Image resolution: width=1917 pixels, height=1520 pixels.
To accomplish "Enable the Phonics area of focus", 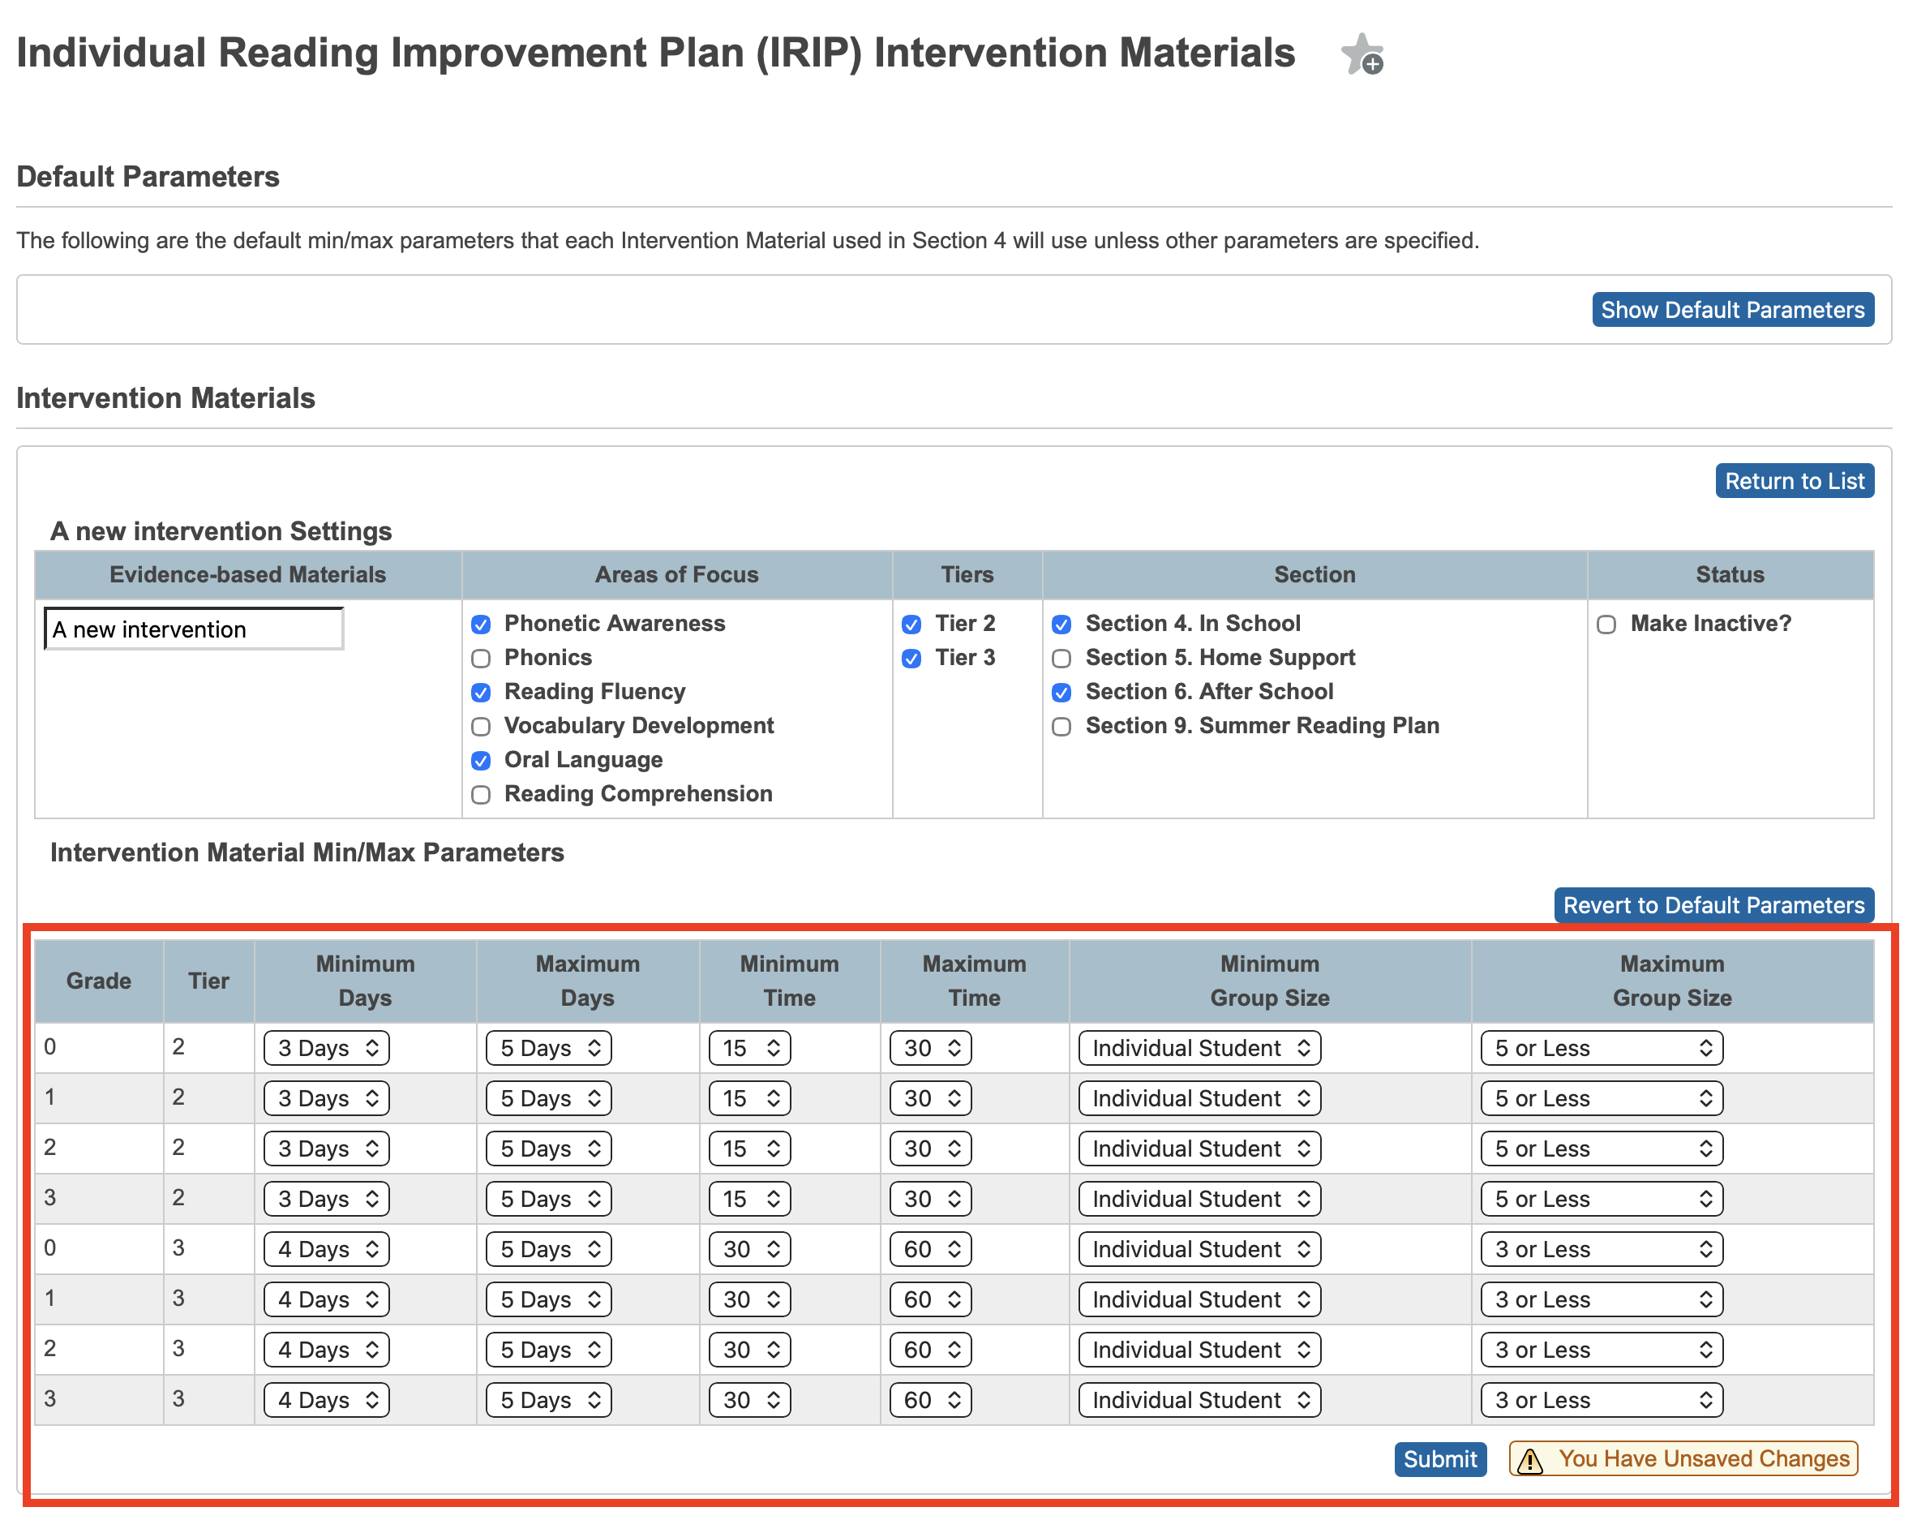I will click(481, 658).
